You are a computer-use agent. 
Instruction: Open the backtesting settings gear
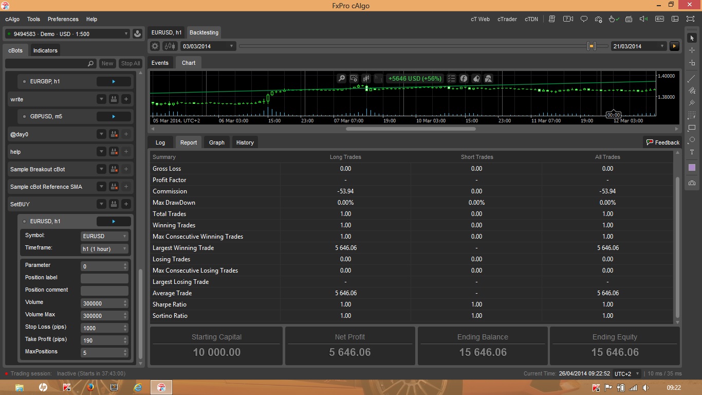[155, 46]
